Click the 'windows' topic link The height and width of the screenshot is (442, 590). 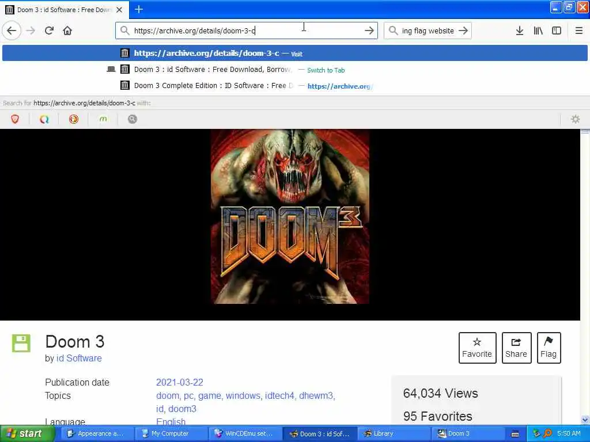[x=243, y=395]
